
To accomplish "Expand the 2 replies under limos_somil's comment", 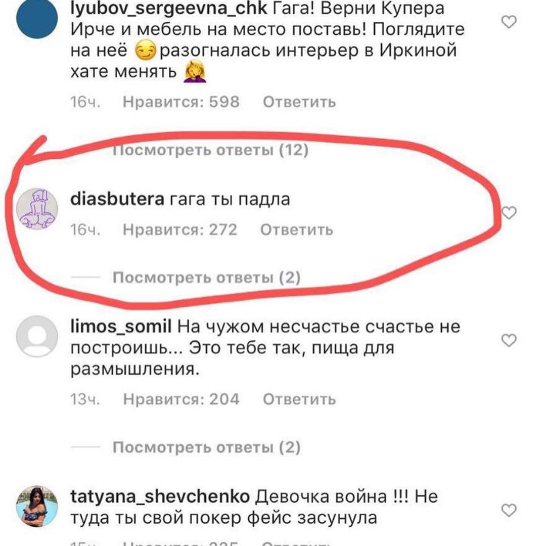I will 206,447.
